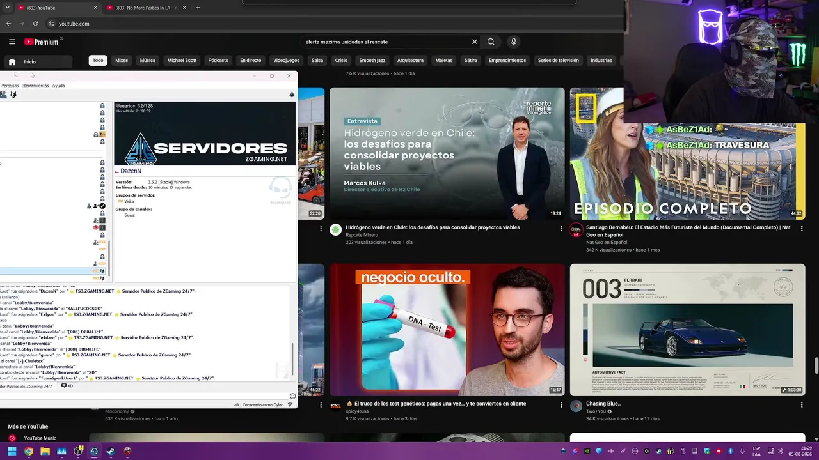Run search with the magnifier button

(491, 42)
